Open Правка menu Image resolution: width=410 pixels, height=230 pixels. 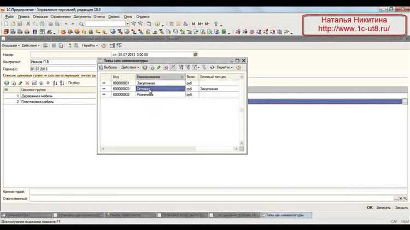coord(24,16)
